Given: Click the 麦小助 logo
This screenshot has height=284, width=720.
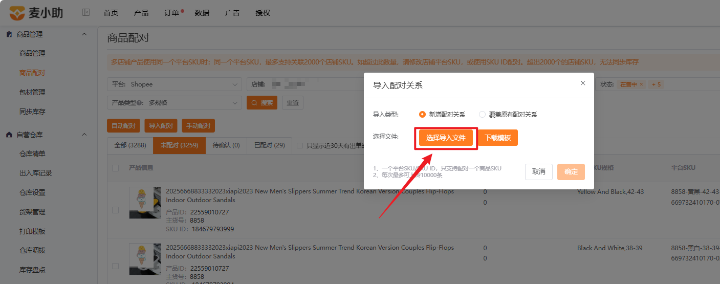Looking at the screenshot, I should click(x=37, y=12).
